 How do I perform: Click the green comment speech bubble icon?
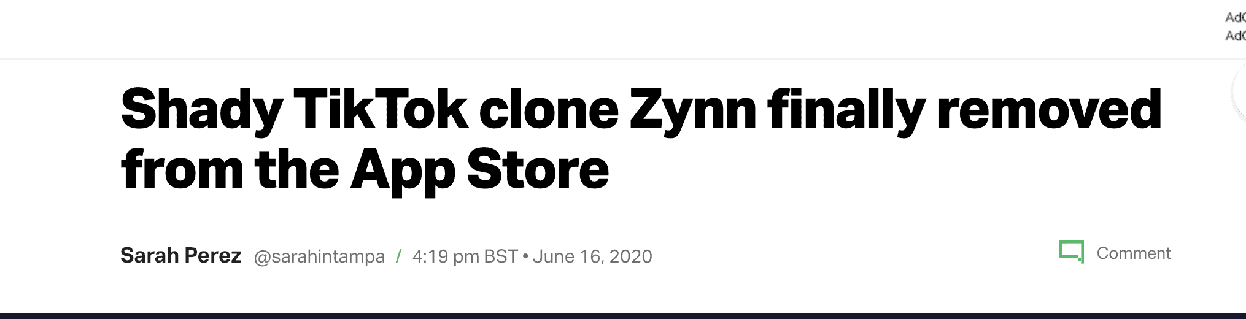click(1072, 252)
